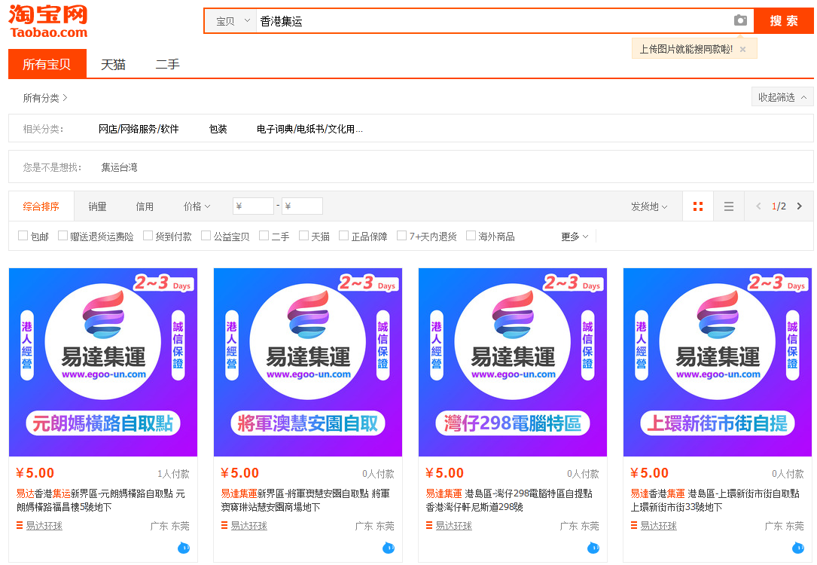Viewport: 817px width, 565px height.
Task: Enable the 包邮 free shipping filter
Action: click(x=23, y=236)
